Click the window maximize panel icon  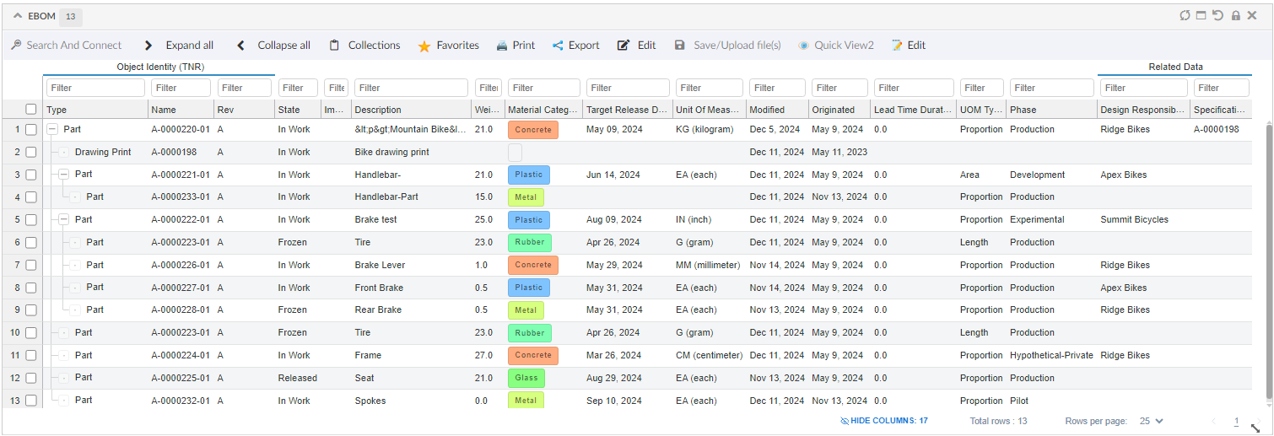tap(1201, 15)
